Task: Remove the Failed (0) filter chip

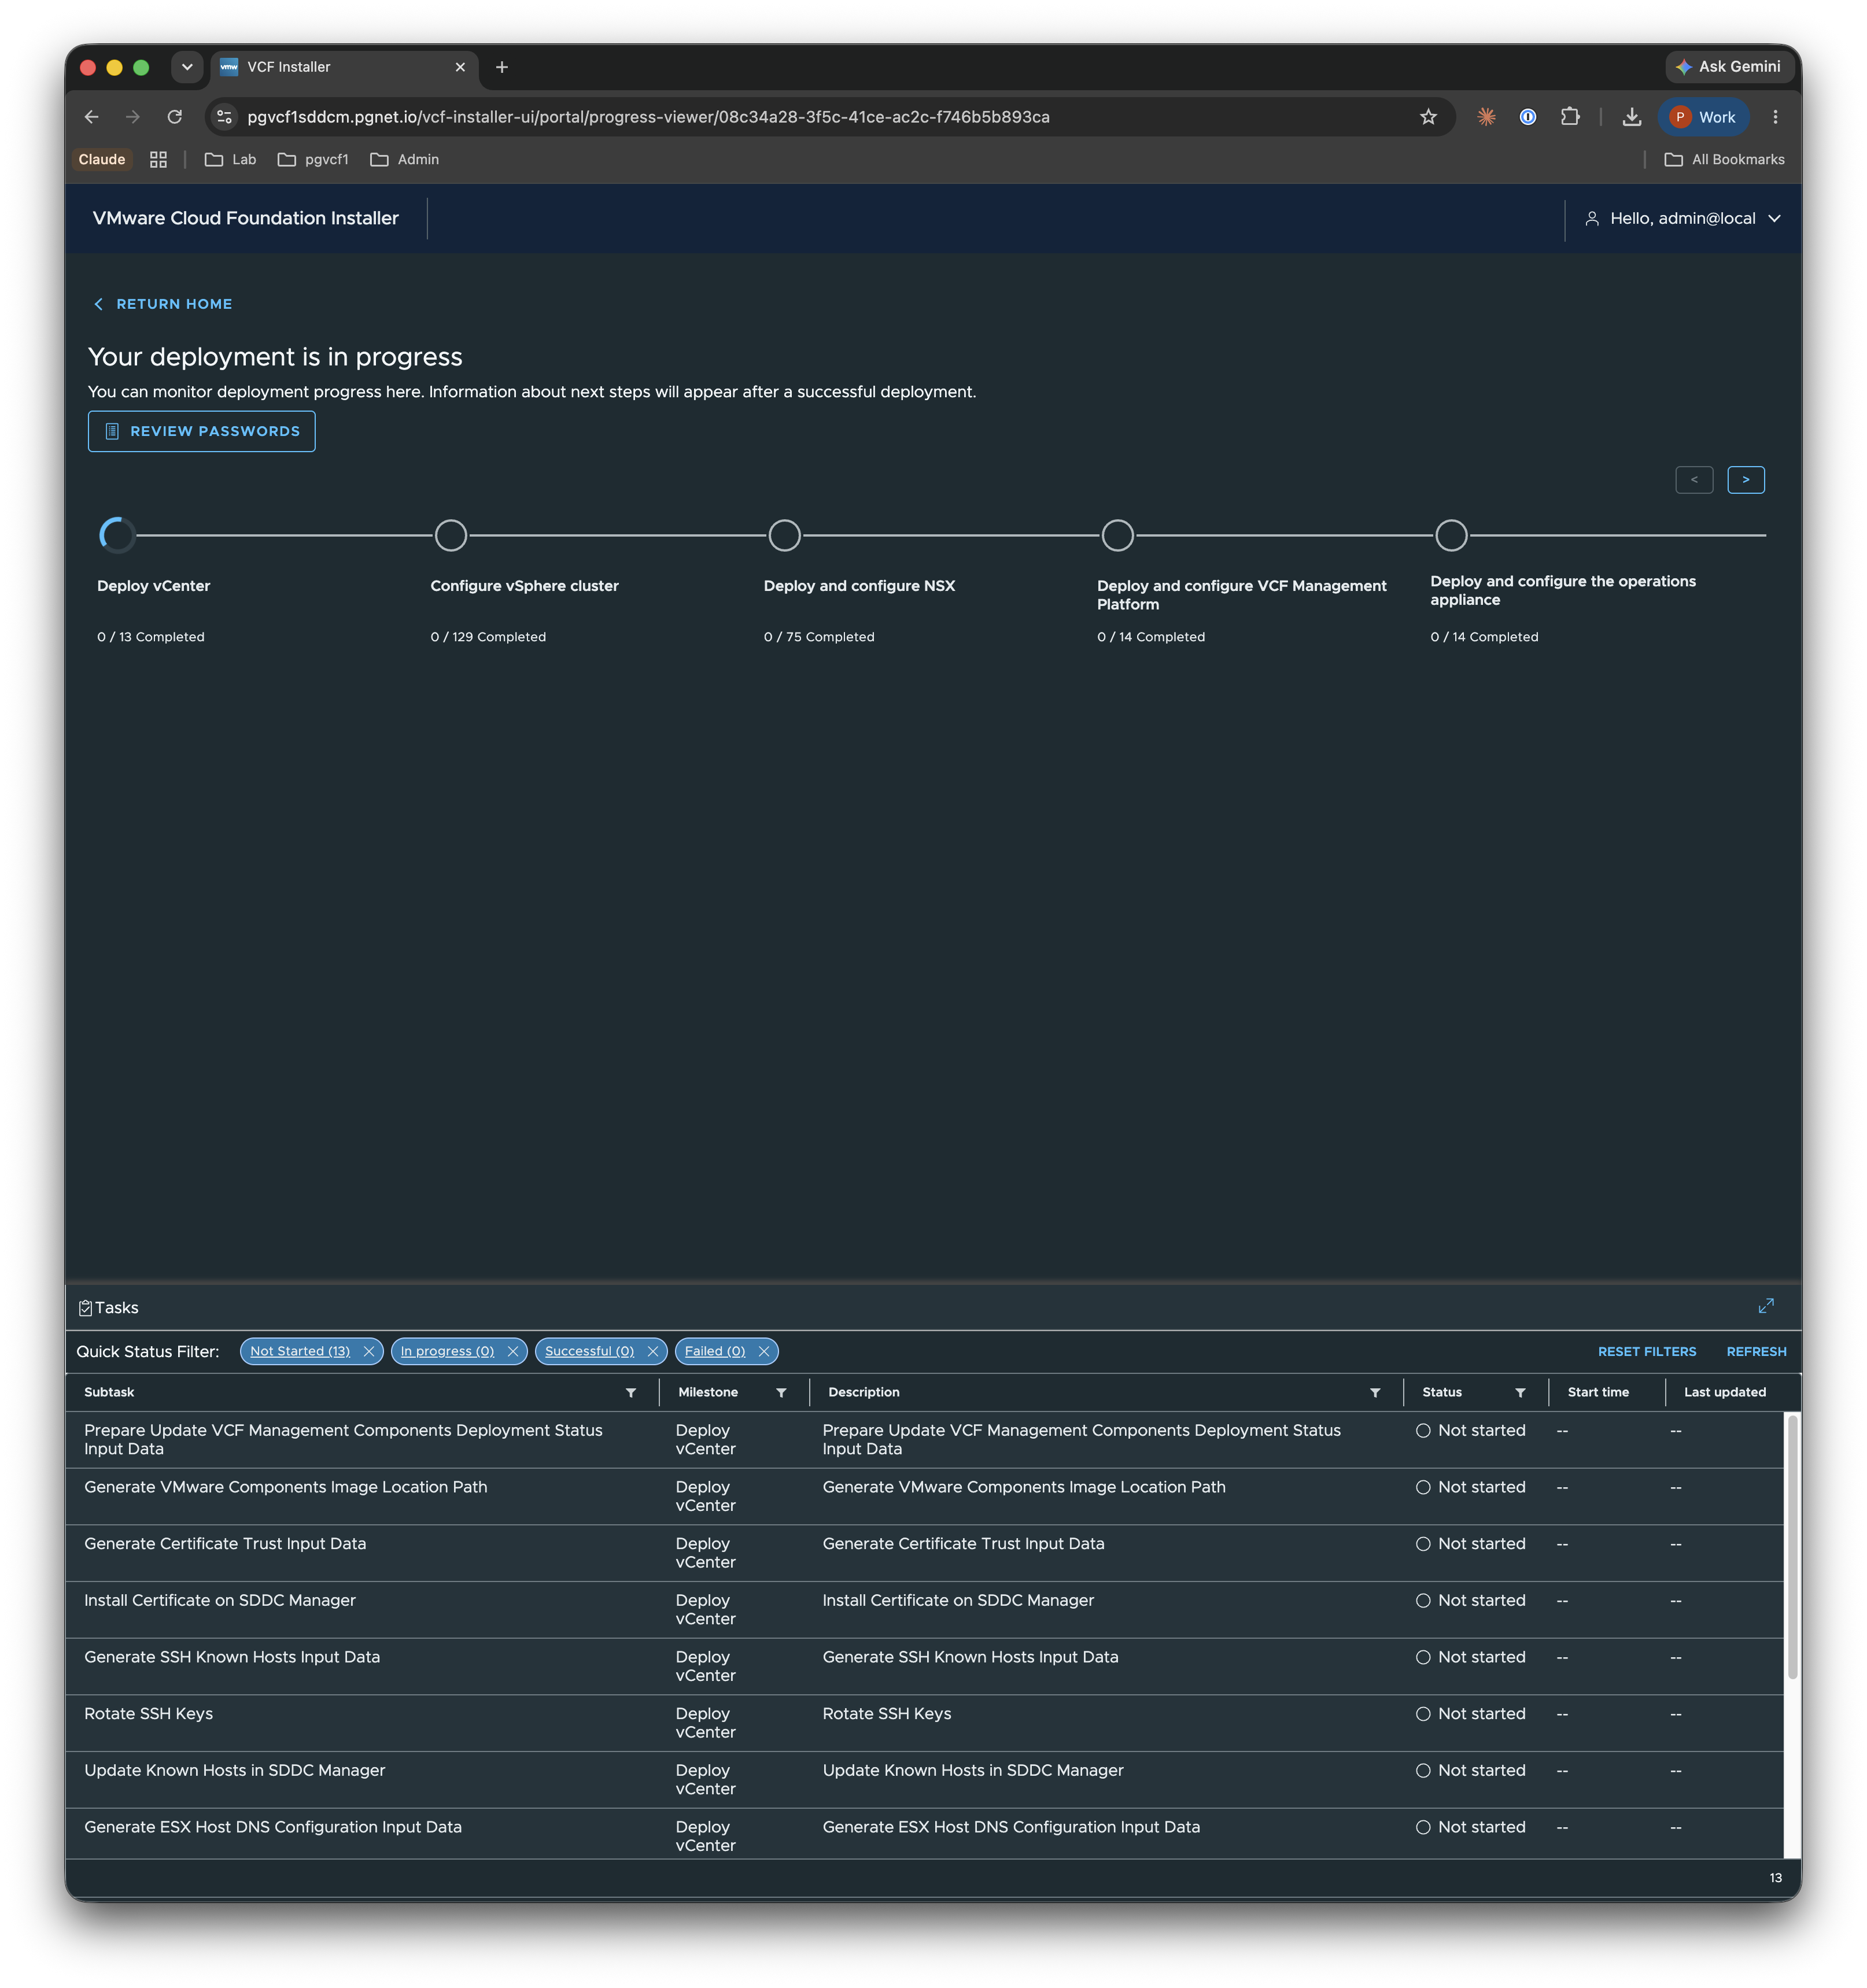Action: click(x=764, y=1351)
